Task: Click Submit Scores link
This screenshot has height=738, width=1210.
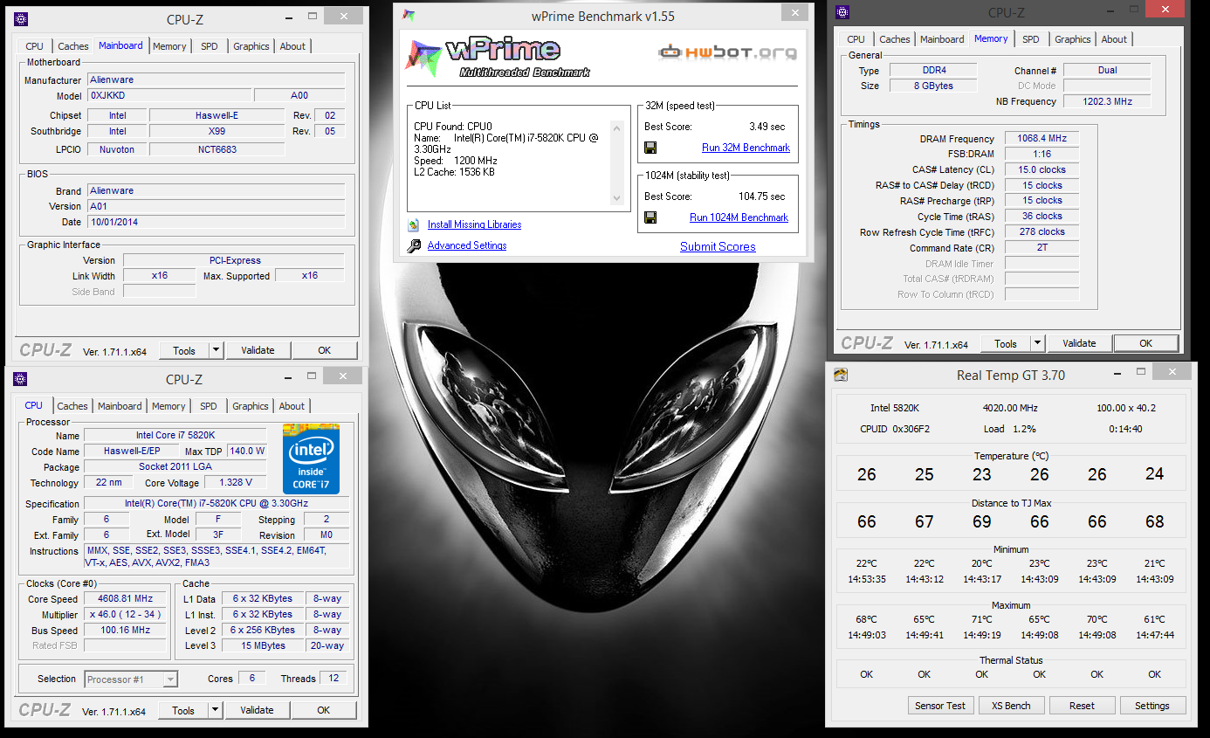Action: pyautogui.click(x=718, y=246)
